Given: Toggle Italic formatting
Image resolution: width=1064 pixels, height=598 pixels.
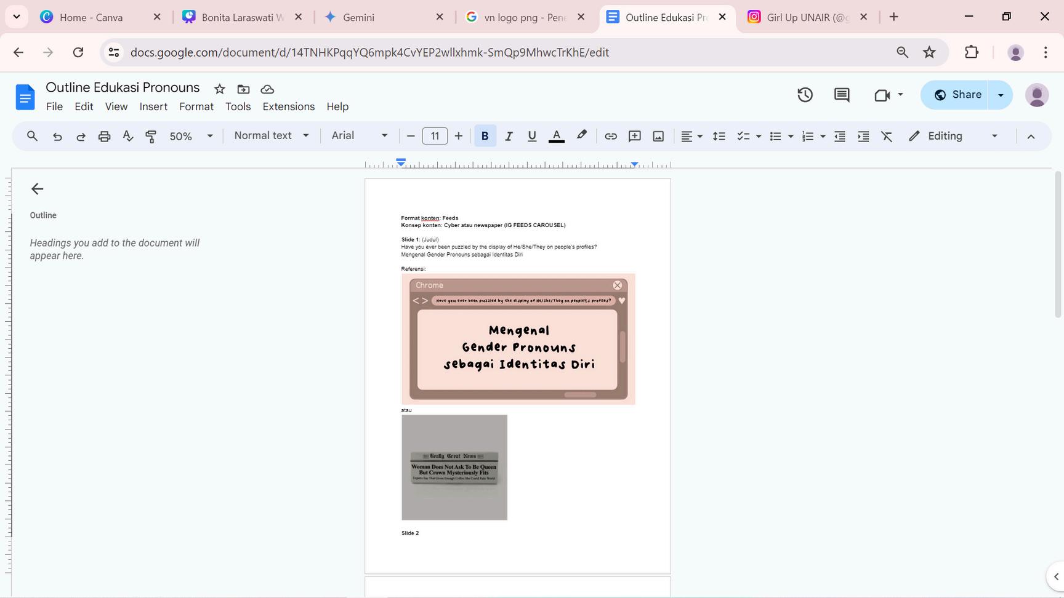Looking at the screenshot, I should (509, 136).
